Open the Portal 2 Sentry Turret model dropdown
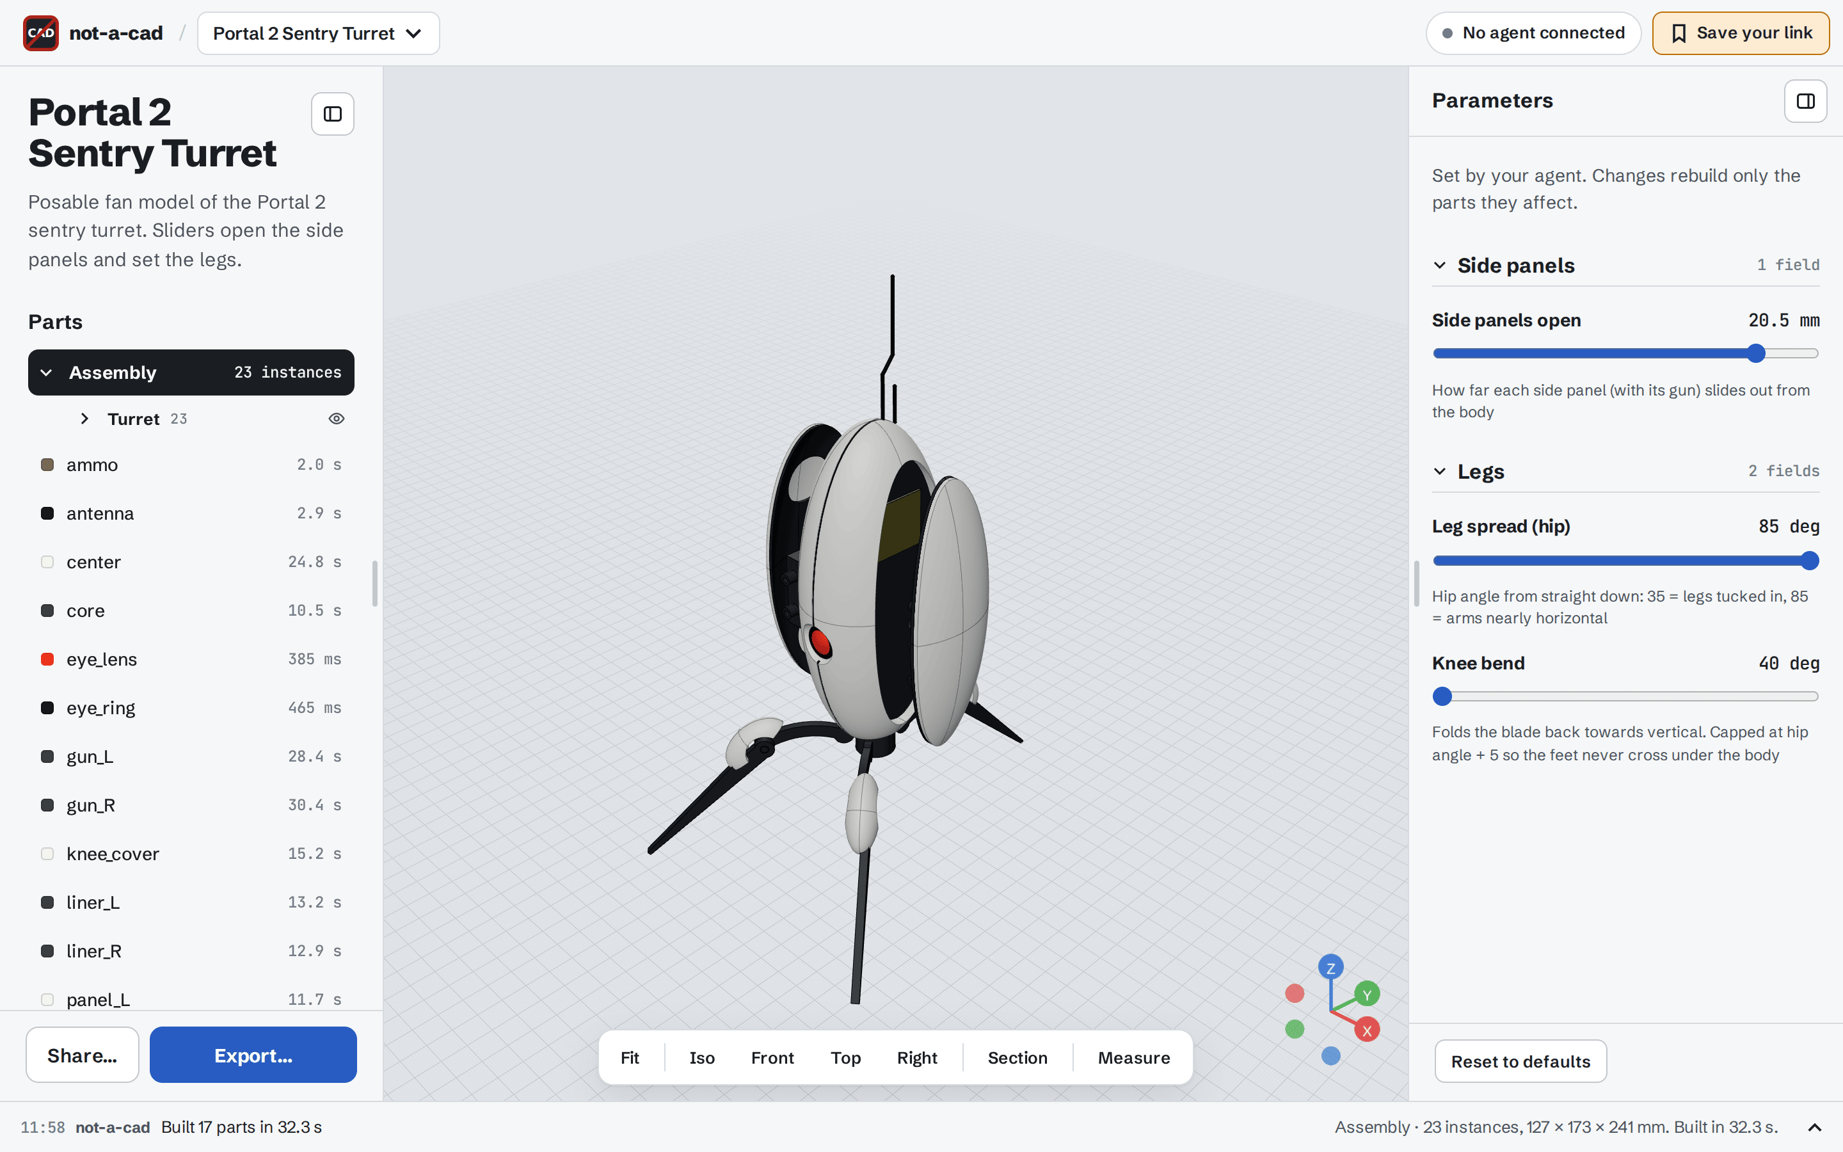 point(318,33)
